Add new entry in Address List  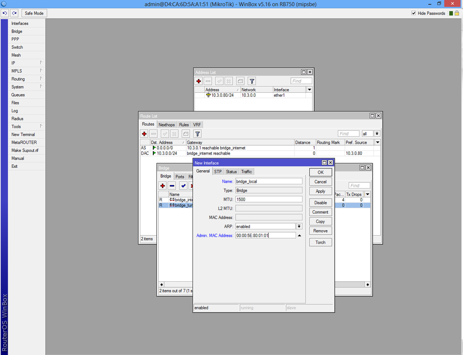click(x=198, y=81)
